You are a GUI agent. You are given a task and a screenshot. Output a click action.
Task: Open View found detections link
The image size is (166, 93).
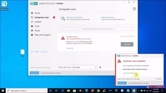point(130,73)
